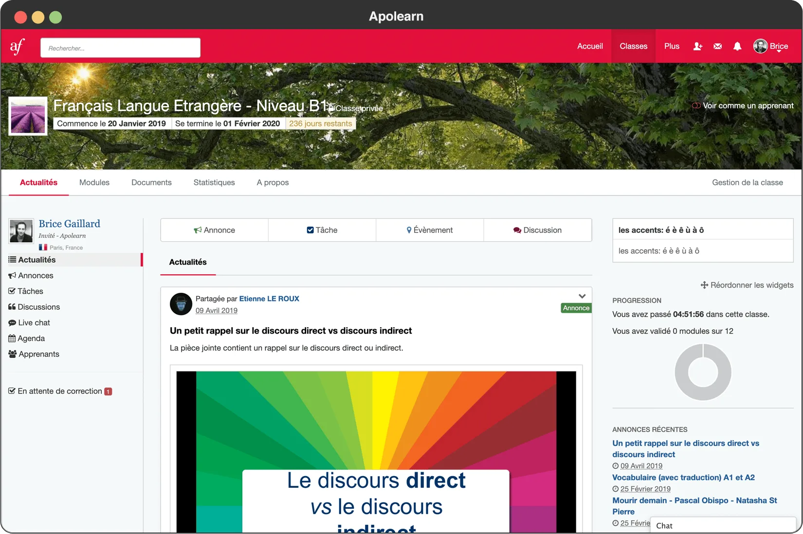Open En attente de correction list

click(x=60, y=391)
